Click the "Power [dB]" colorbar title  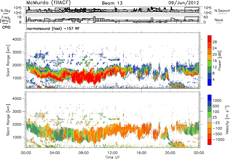[x=219, y=61]
